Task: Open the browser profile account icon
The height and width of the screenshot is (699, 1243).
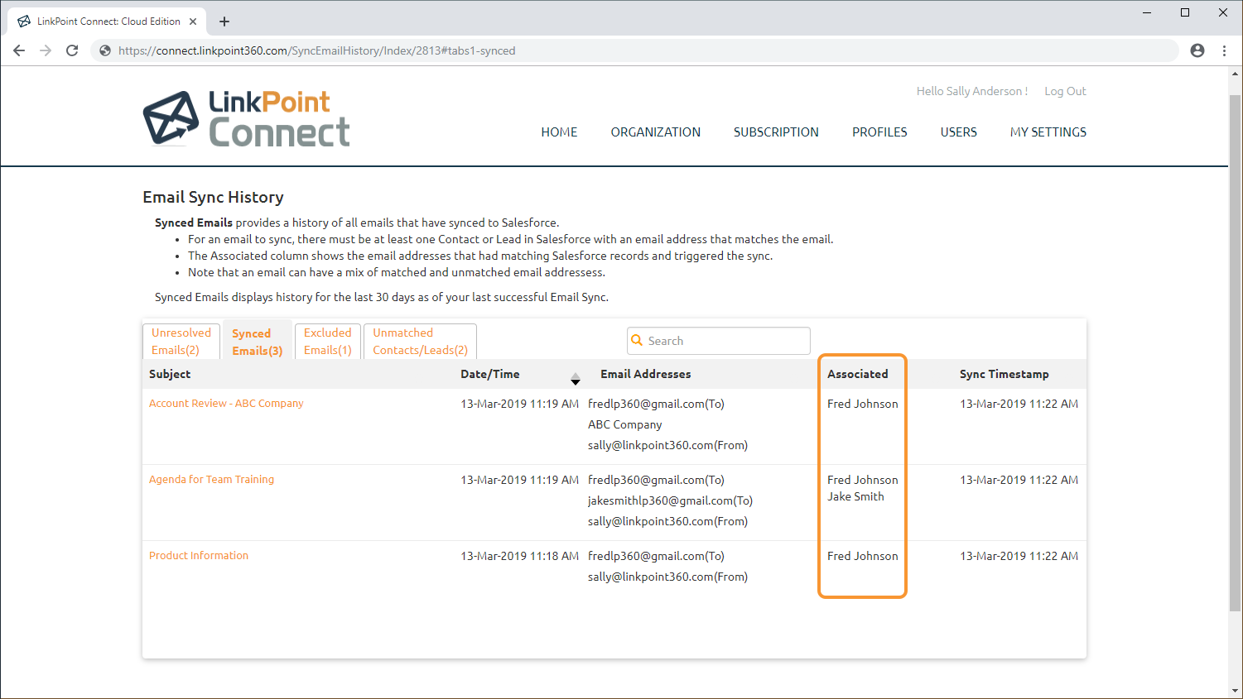Action: (1197, 50)
